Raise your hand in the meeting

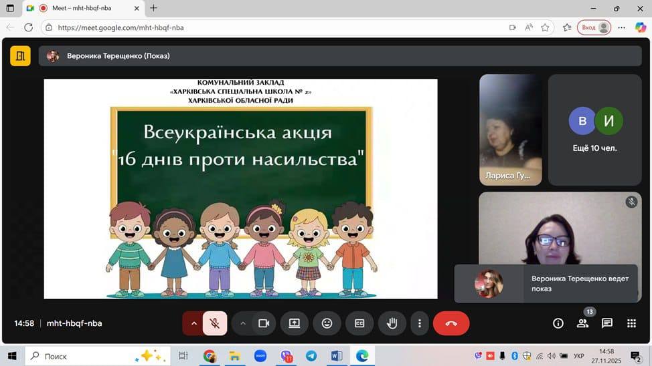[x=392, y=323]
